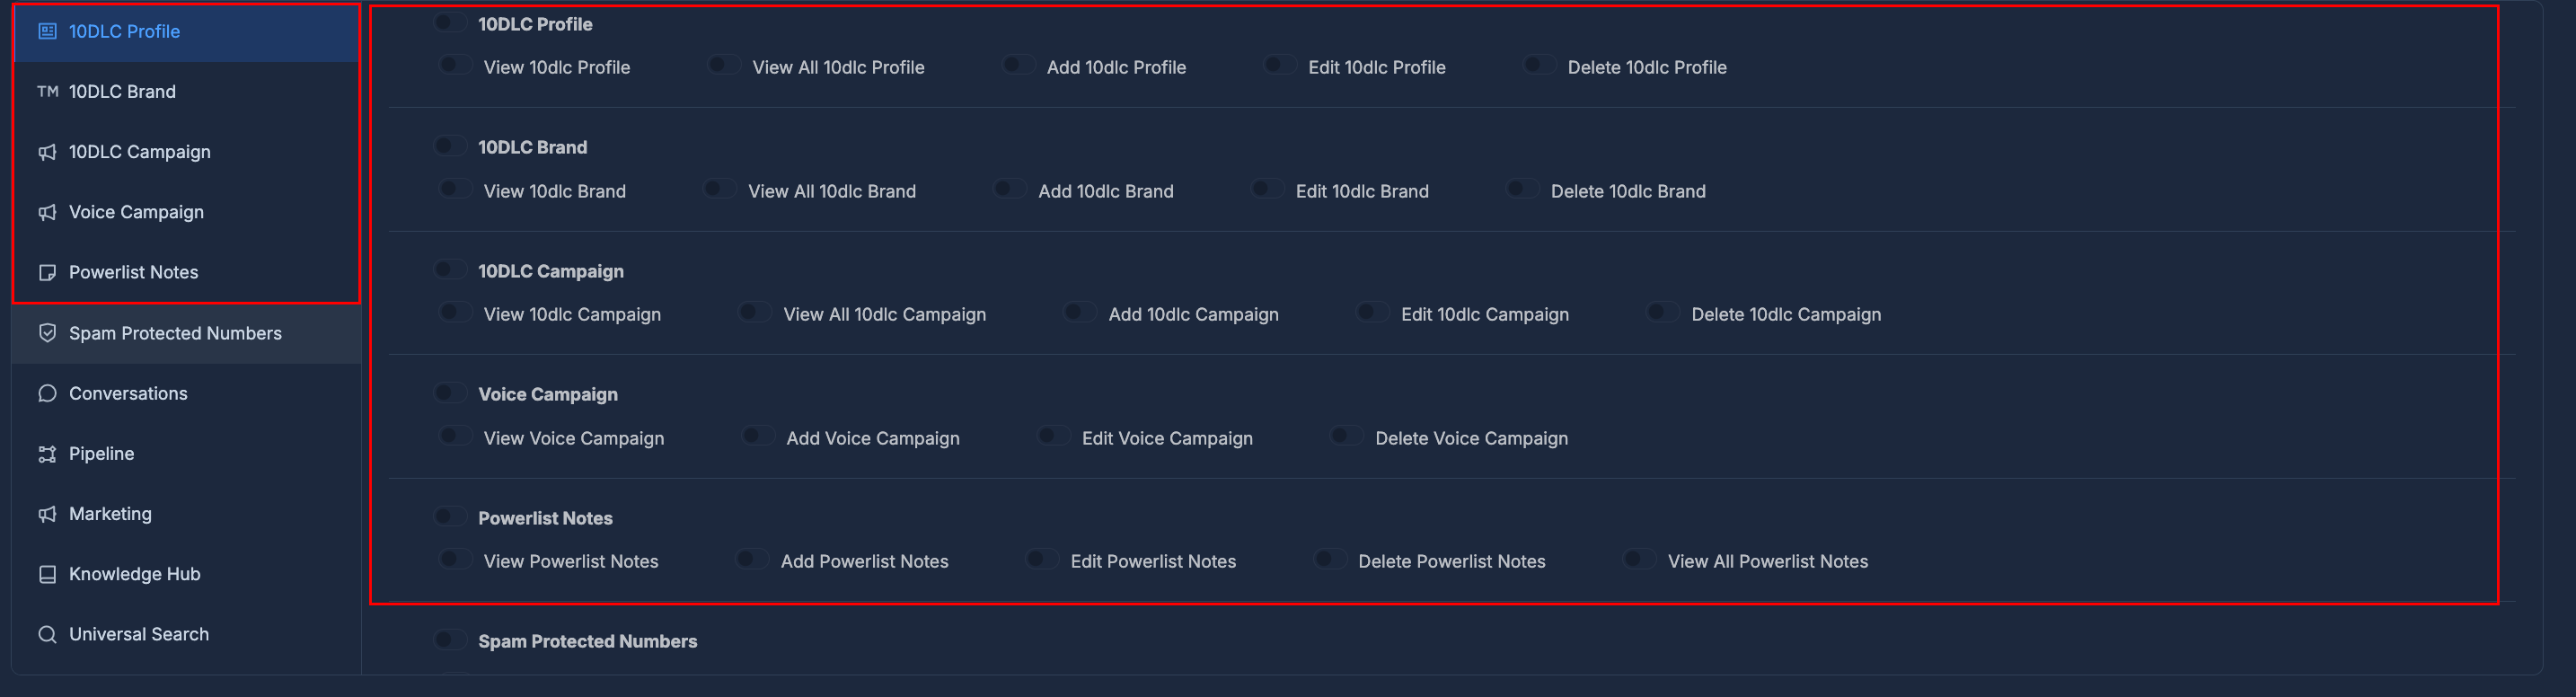Click the Voice Campaign megaphone icon
2576x697 pixels.
(x=46, y=211)
